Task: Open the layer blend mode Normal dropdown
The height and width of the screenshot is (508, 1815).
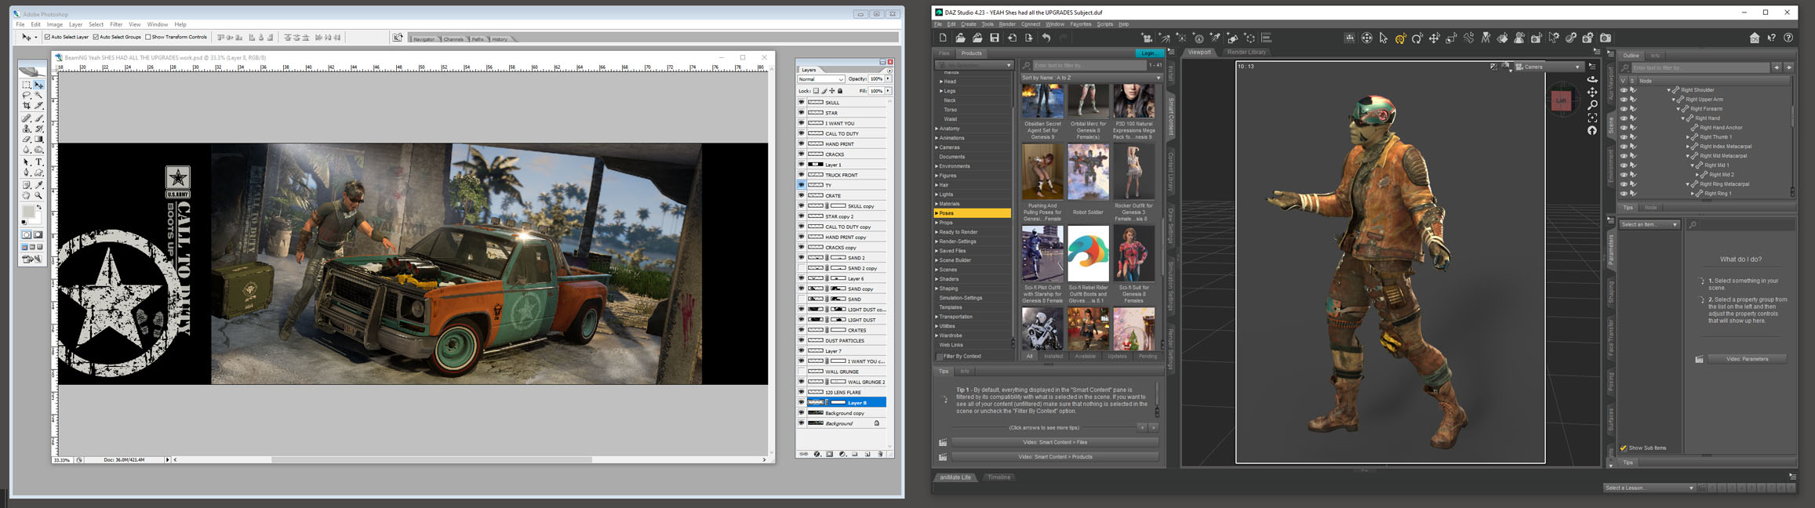Action: [821, 79]
